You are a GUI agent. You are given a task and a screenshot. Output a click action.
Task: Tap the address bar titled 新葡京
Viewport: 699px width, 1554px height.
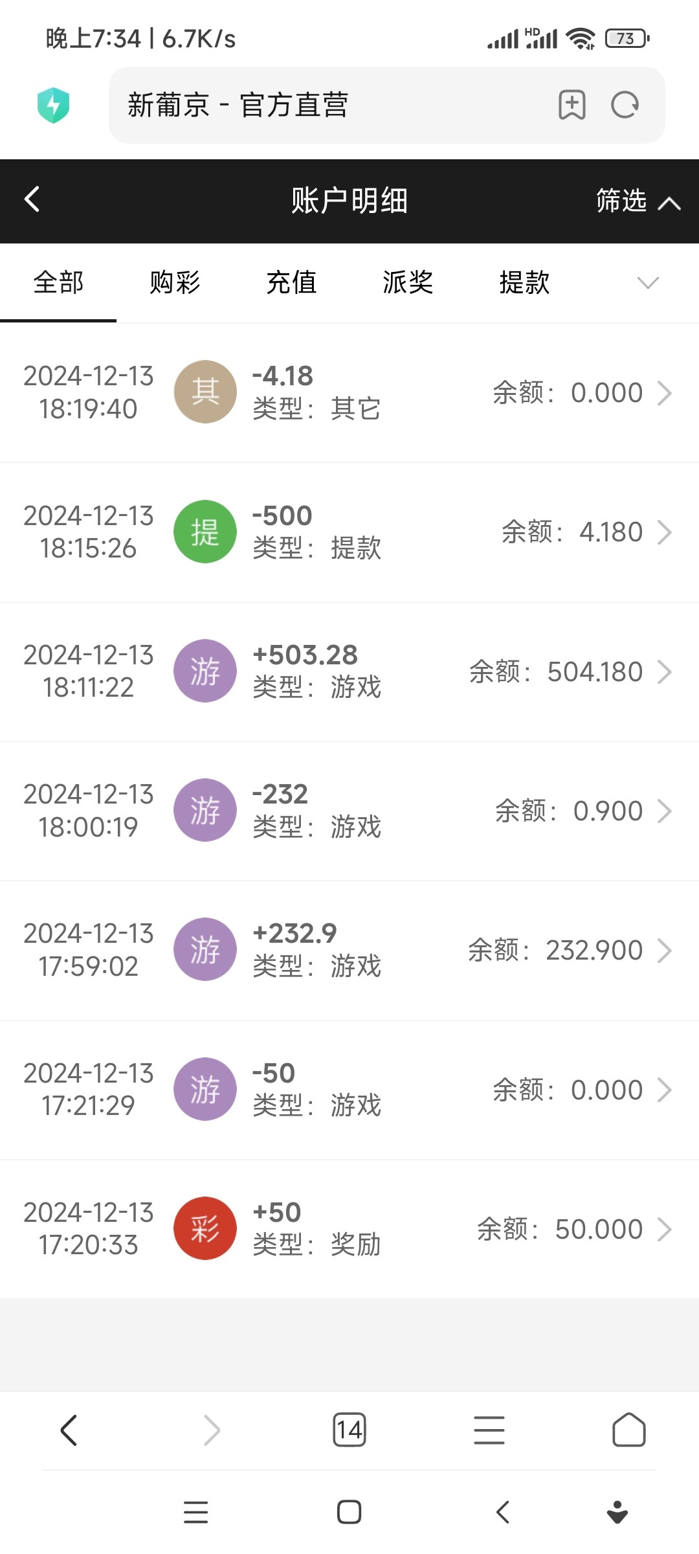(324, 105)
